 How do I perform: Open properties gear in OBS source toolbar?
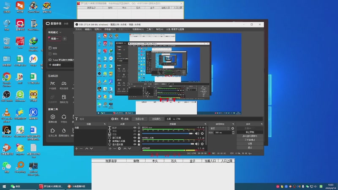[115, 119]
